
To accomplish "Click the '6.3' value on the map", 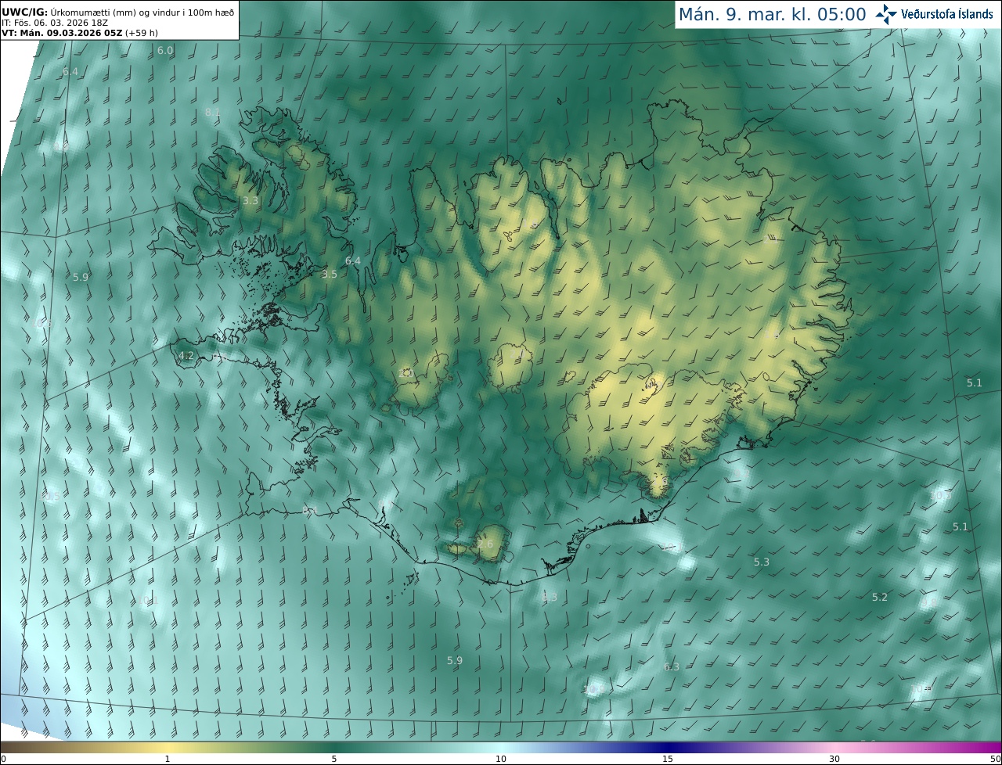I will click(672, 667).
